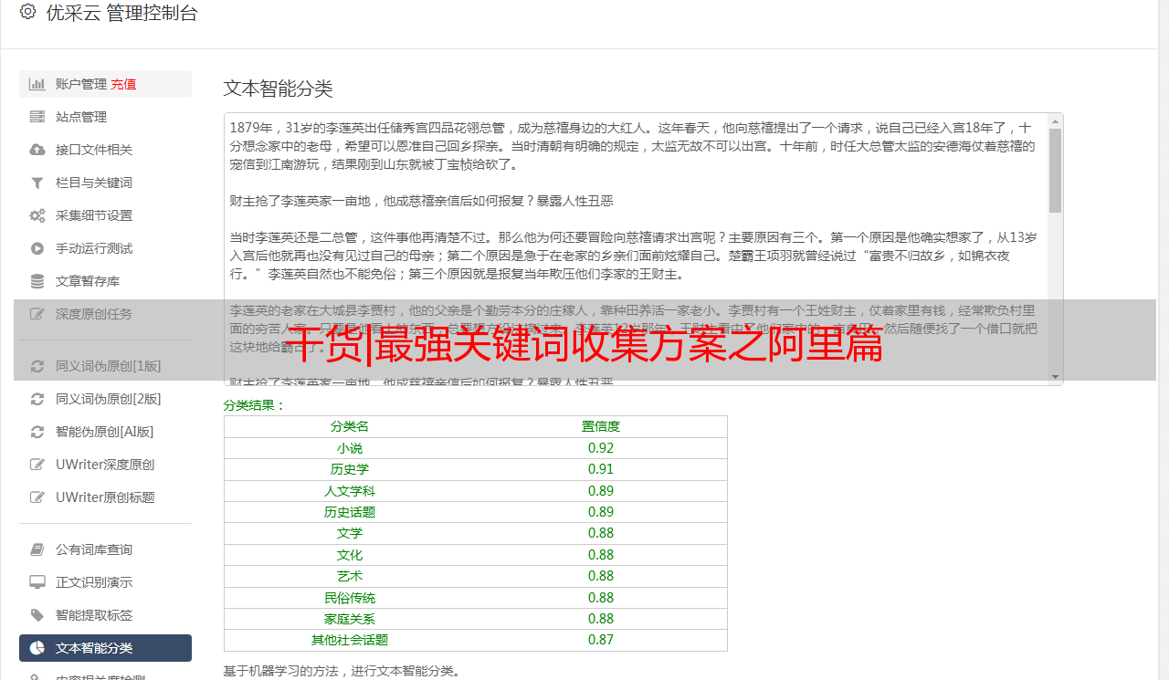Select 智能伪原创[AI版] menu entry
Image resolution: width=1169 pixels, height=680 pixels.
(105, 432)
